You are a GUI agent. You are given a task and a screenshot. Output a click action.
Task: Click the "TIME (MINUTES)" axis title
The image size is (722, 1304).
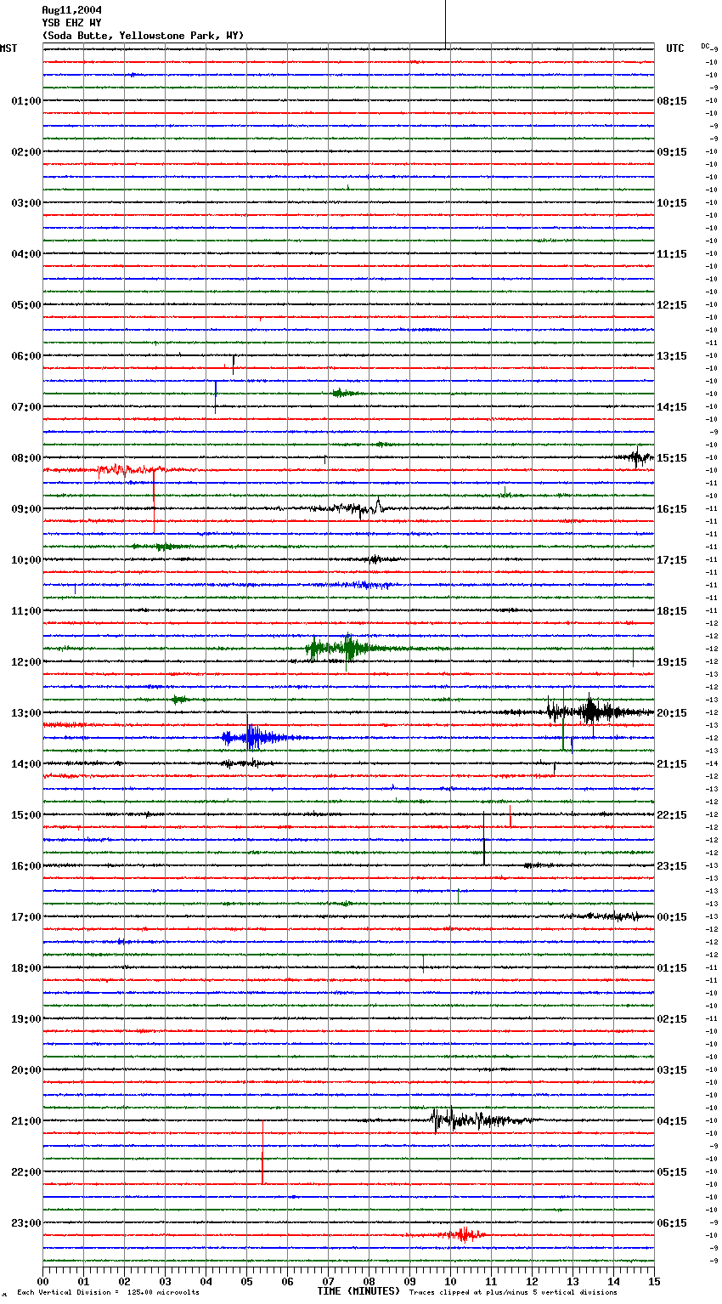[358, 1291]
